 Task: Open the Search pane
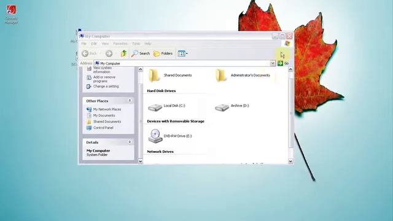pyautogui.click(x=141, y=53)
